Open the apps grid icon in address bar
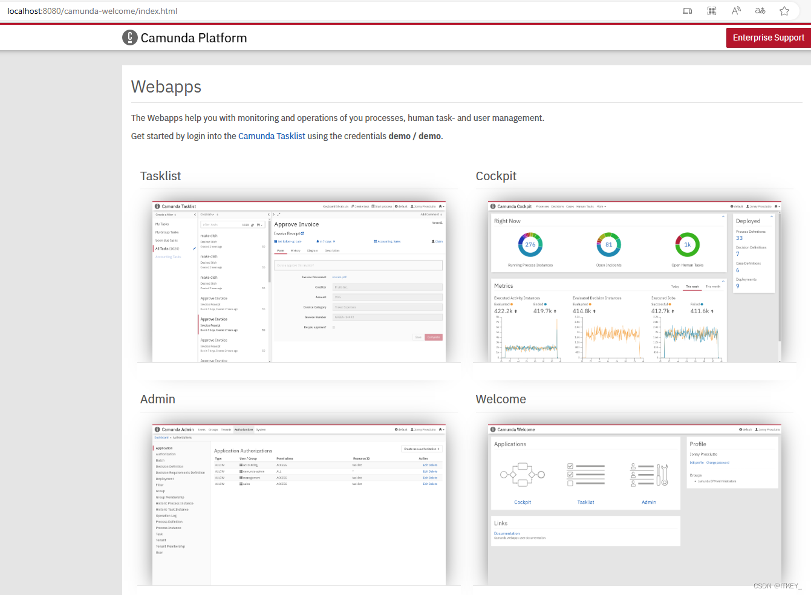This screenshot has height=595, width=811. [x=712, y=11]
